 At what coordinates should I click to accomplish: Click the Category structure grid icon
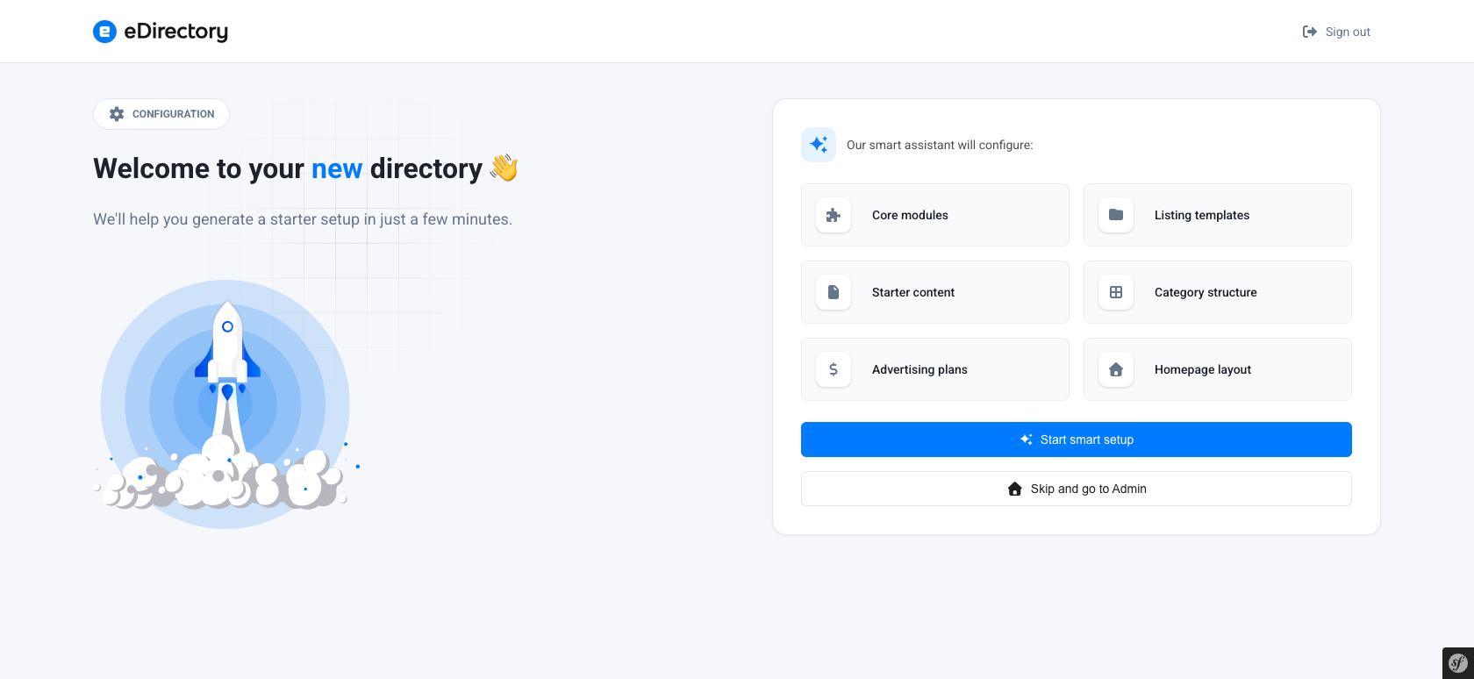click(1116, 292)
